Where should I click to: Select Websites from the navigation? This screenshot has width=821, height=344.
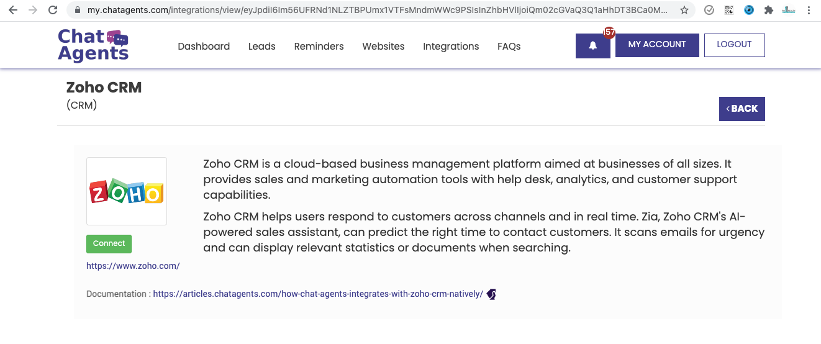384,47
